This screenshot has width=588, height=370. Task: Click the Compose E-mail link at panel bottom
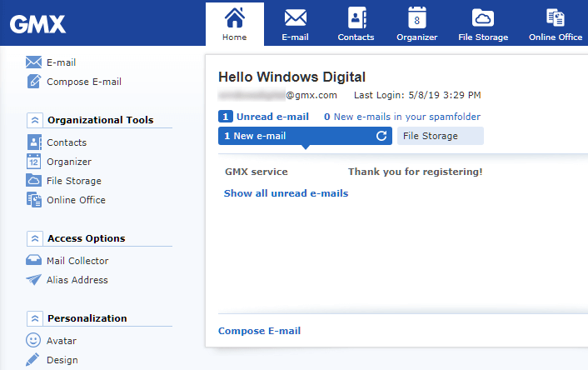[x=259, y=331]
